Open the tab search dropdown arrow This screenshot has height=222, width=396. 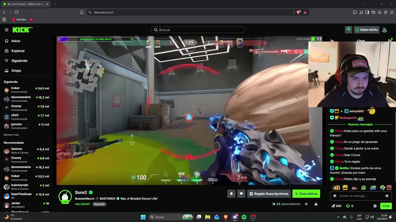coord(365,4)
